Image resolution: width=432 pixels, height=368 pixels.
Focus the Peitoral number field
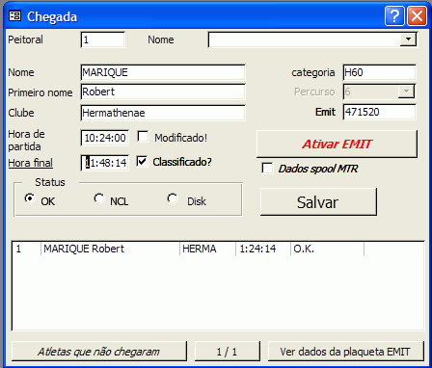(x=103, y=39)
